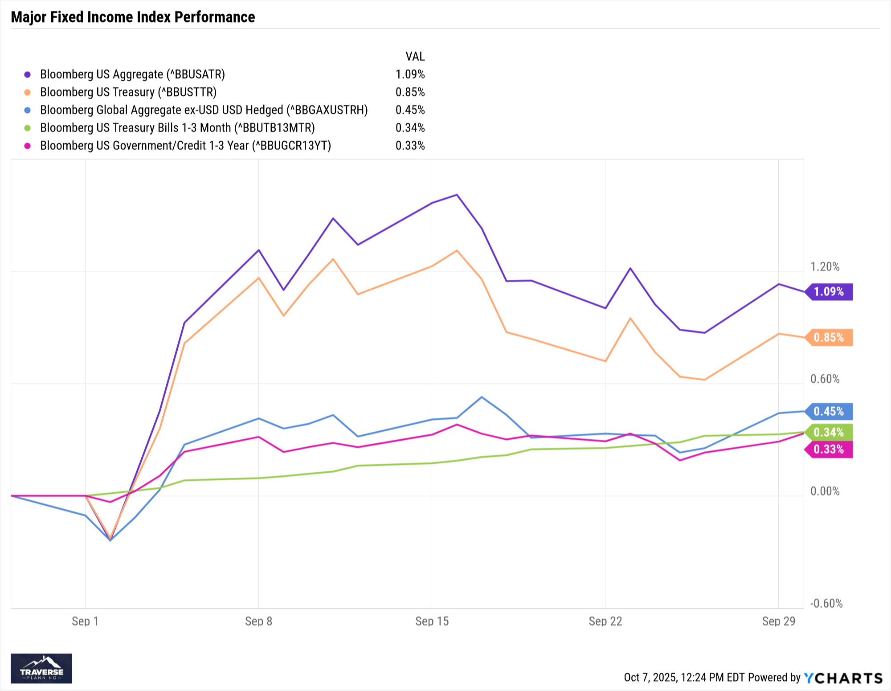Click the Bloomberg US Treasury Bills 1-3 Month label
Screen dimensions: 891x691
point(177,128)
